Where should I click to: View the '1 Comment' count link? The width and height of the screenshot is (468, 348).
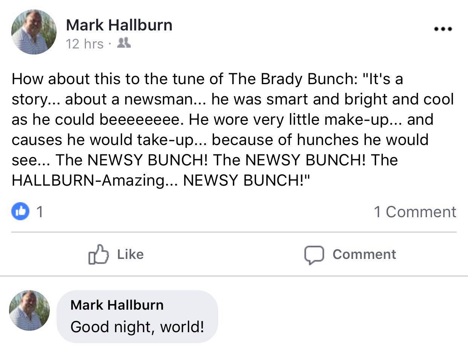[x=415, y=212]
